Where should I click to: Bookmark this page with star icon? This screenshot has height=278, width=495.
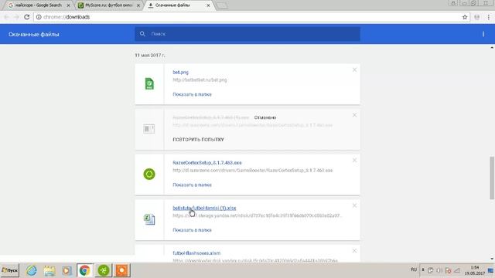point(465,17)
